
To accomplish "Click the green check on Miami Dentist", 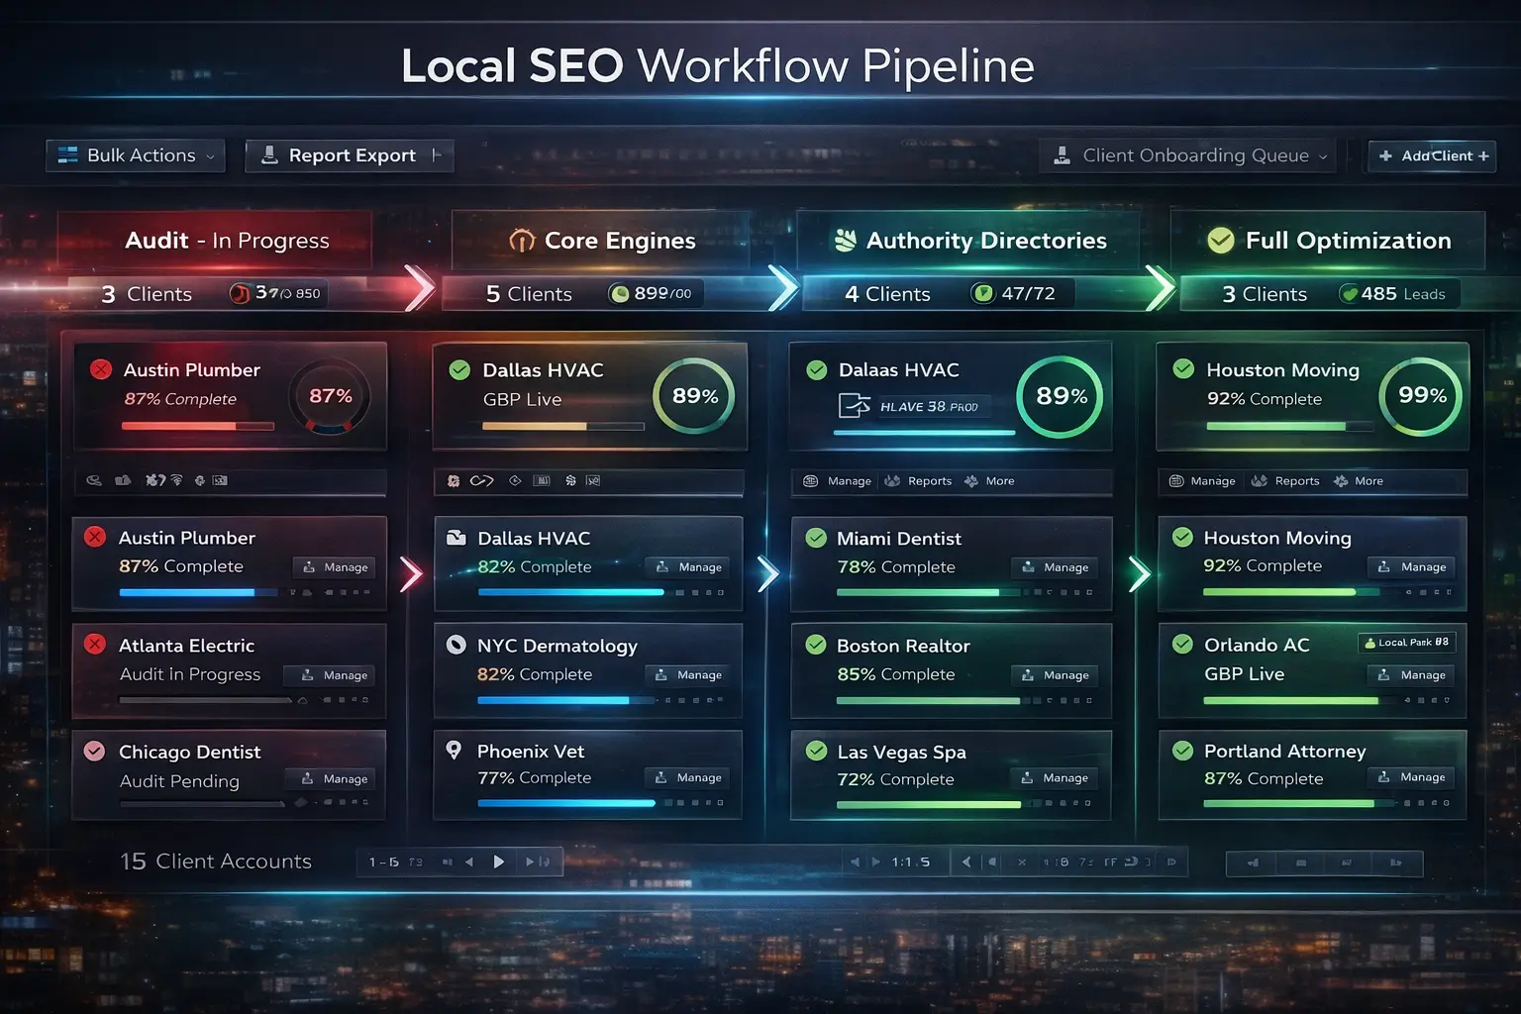I will [x=816, y=538].
